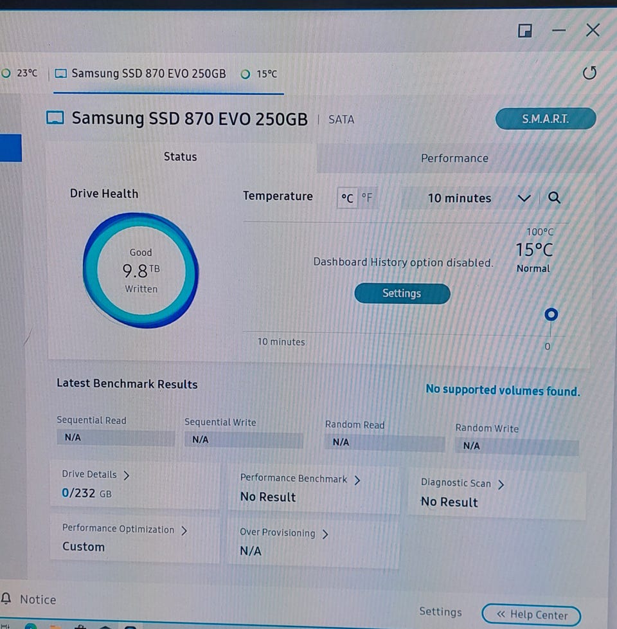Click 'No supported volumes found.' message
This screenshot has height=629, width=617.
click(503, 390)
